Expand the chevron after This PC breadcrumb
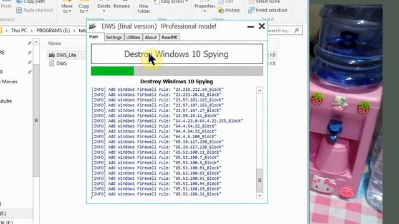399x224 pixels. (32, 30)
